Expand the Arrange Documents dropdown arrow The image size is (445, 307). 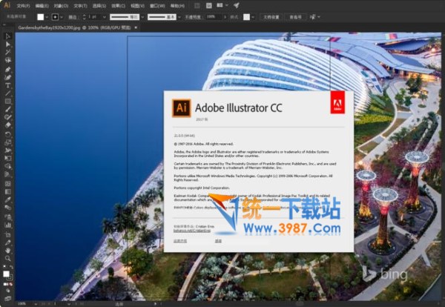click(x=226, y=5)
